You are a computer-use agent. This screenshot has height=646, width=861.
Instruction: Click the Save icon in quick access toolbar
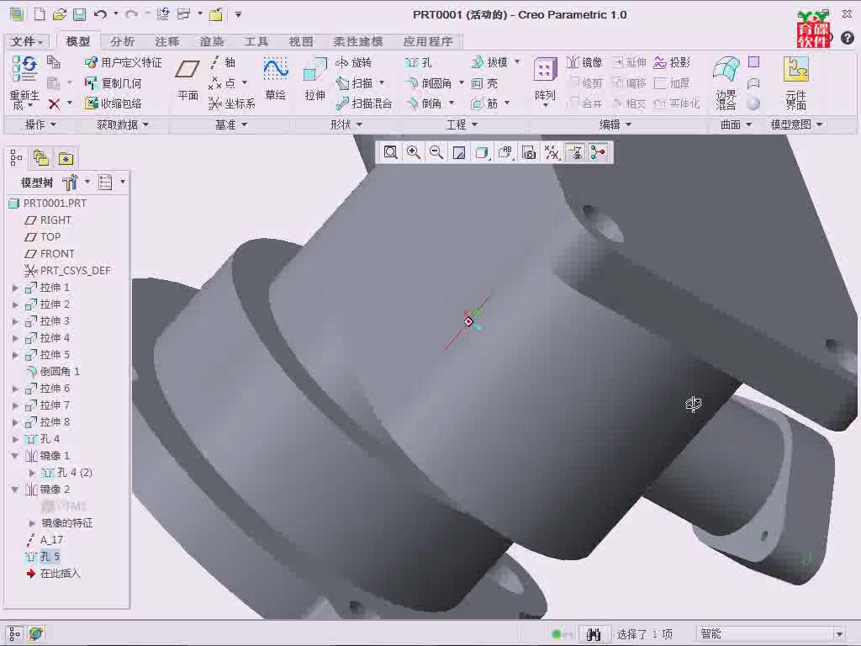coord(80,15)
